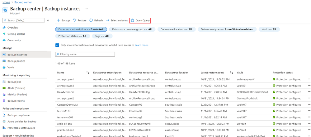Click the Alerts (Preview) icon
Image resolution: width=311 pixels, height=137 pixels.
[4, 88]
